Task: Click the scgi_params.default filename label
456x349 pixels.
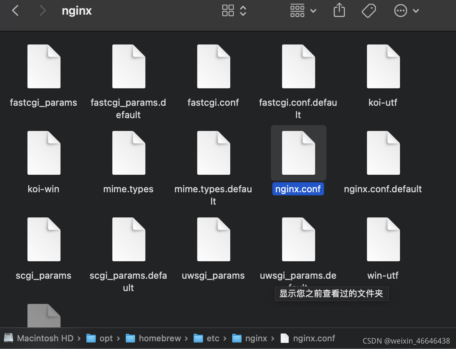Action: pyautogui.click(x=128, y=281)
